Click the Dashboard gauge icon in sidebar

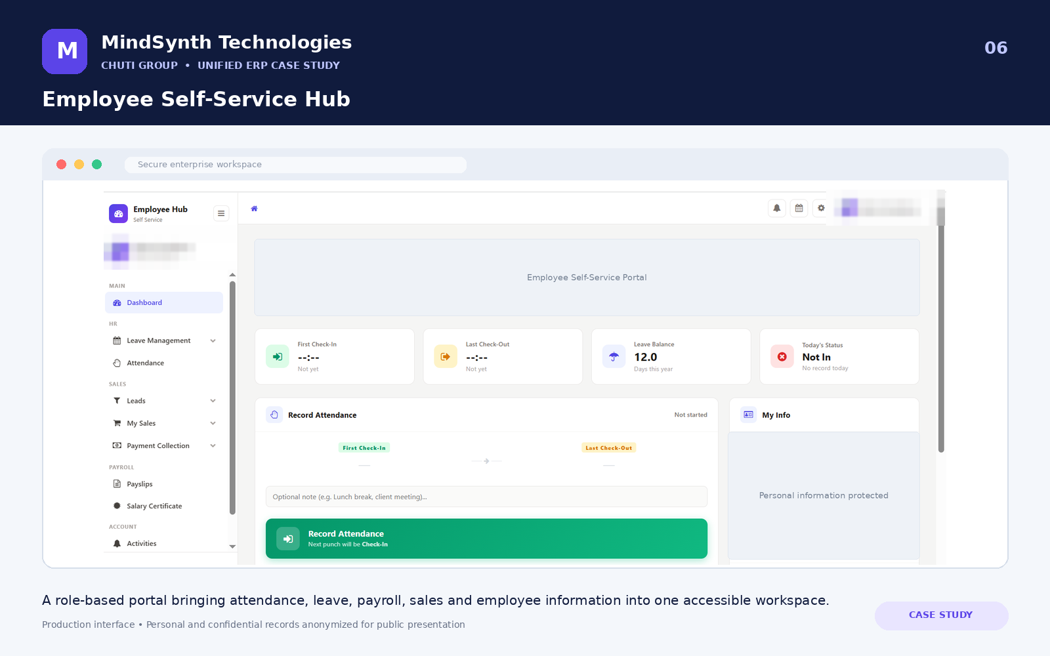pyautogui.click(x=117, y=303)
